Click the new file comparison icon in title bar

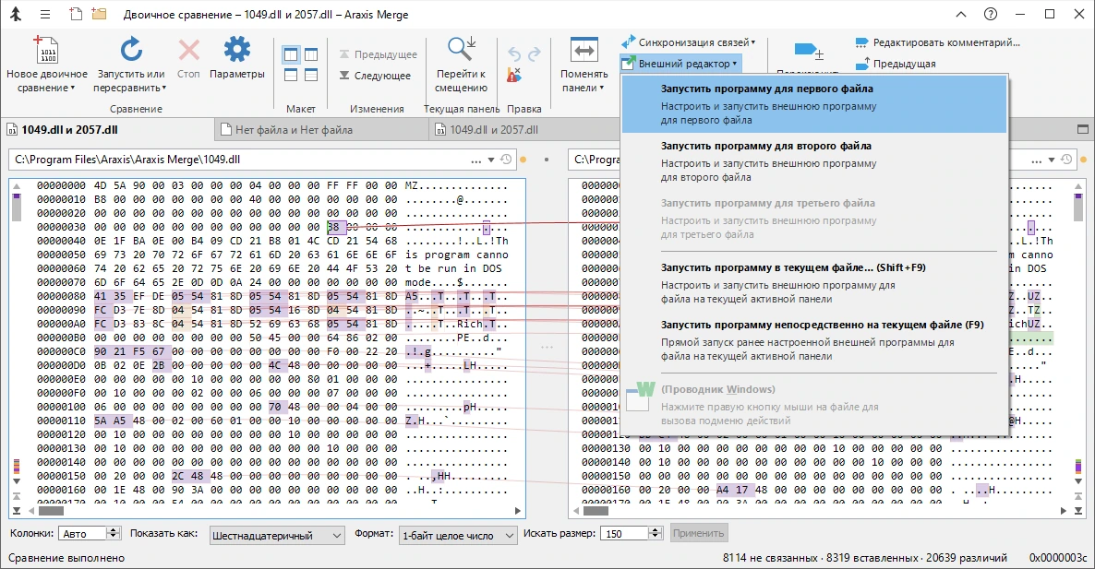click(x=76, y=14)
